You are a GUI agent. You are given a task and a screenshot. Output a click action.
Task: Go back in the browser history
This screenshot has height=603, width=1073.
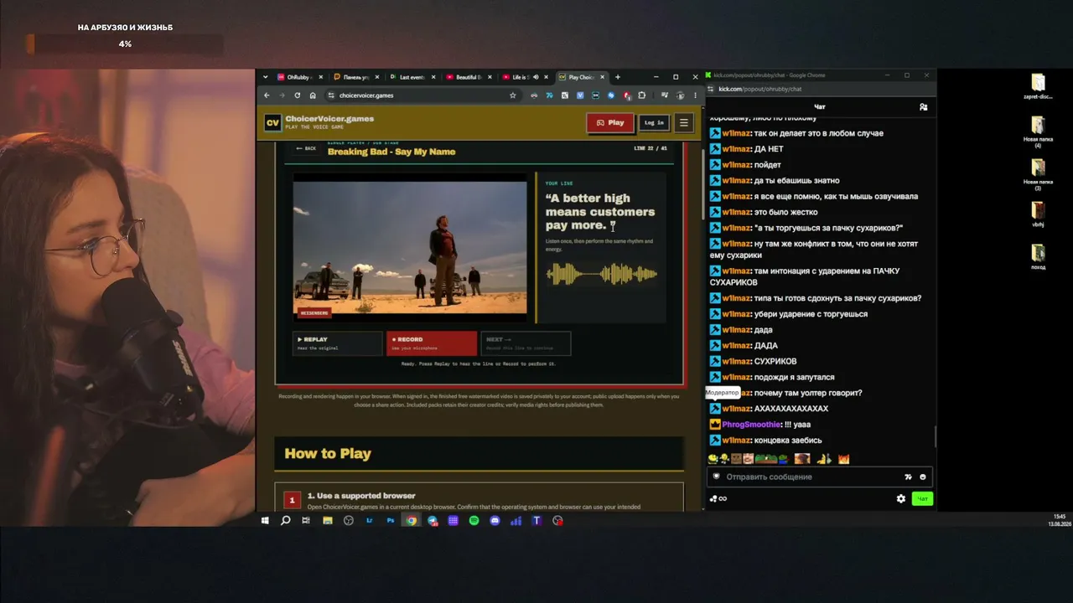(x=267, y=95)
